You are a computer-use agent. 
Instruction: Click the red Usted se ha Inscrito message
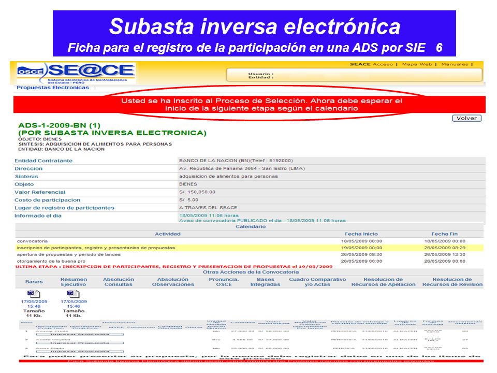click(x=261, y=105)
